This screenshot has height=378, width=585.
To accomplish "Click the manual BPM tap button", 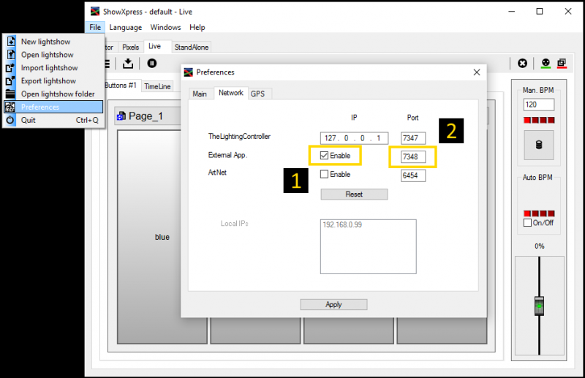I will (539, 145).
